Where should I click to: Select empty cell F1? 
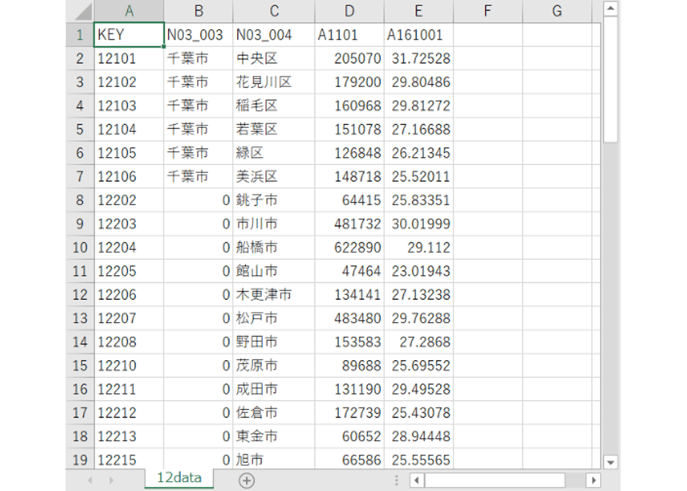click(x=488, y=35)
